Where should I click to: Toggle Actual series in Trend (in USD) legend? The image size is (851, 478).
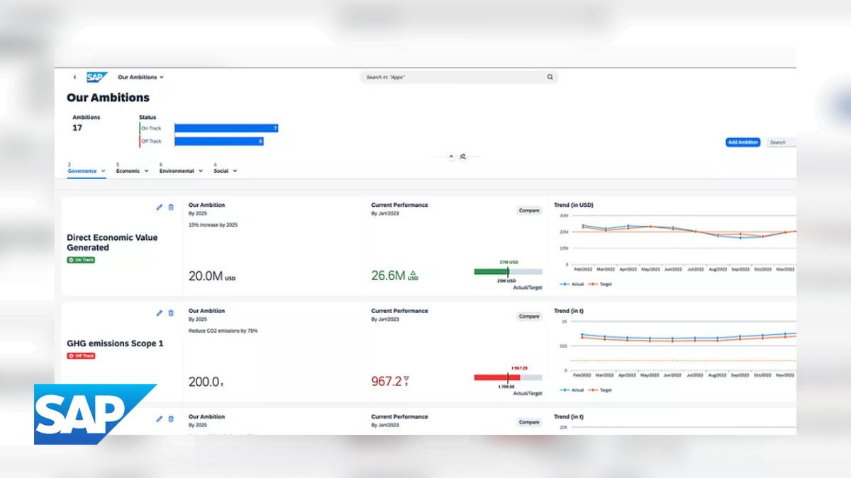[x=572, y=284]
